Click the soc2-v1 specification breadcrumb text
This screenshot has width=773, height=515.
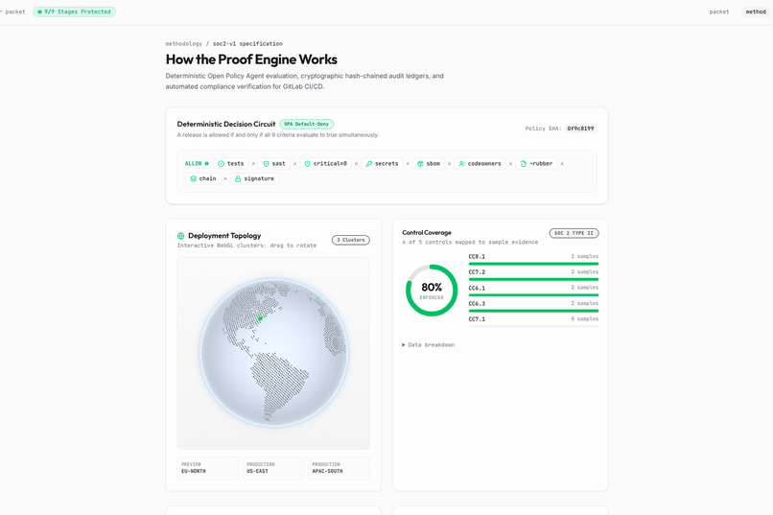pyautogui.click(x=247, y=44)
